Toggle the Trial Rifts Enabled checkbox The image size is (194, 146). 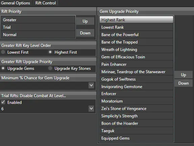pyautogui.click(x=3, y=102)
